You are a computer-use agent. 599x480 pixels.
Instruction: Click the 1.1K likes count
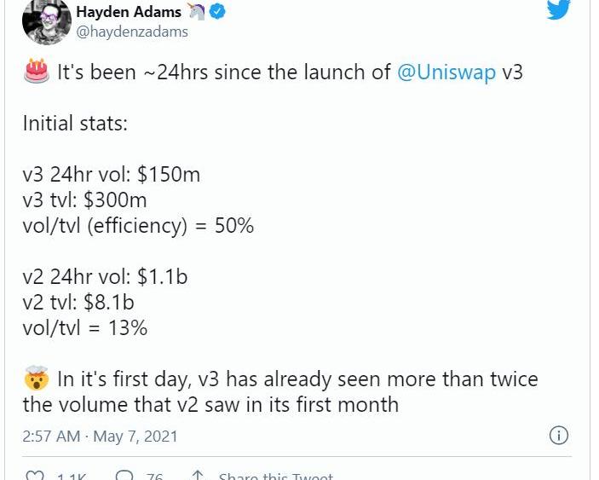tap(72, 477)
